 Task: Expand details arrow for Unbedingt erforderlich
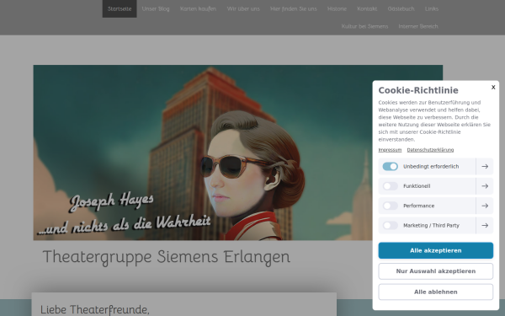click(485, 166)
